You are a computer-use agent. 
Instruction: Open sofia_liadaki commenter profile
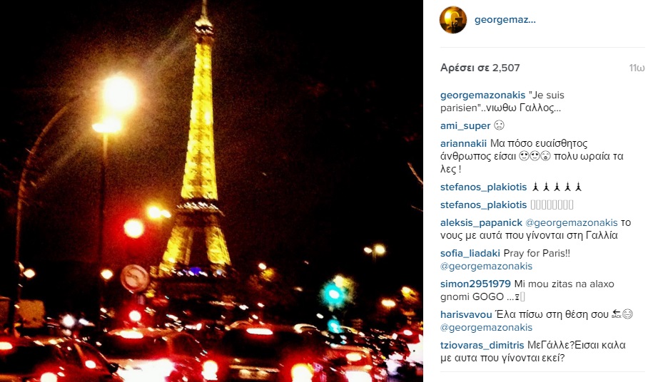click(470, 253)
